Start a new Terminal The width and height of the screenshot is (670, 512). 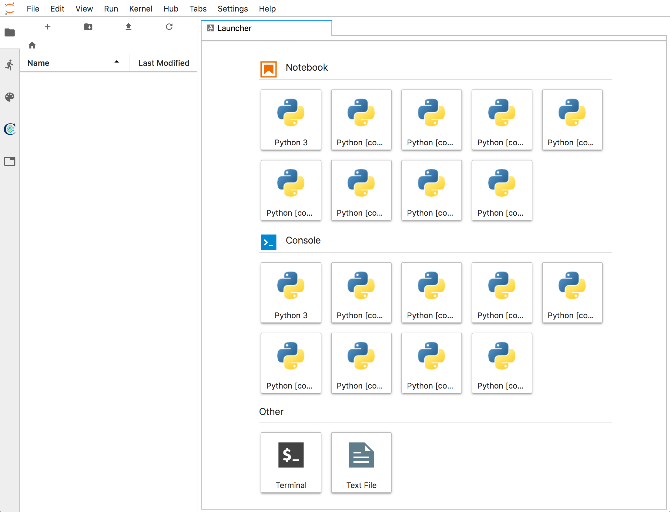tap(291, 463)
